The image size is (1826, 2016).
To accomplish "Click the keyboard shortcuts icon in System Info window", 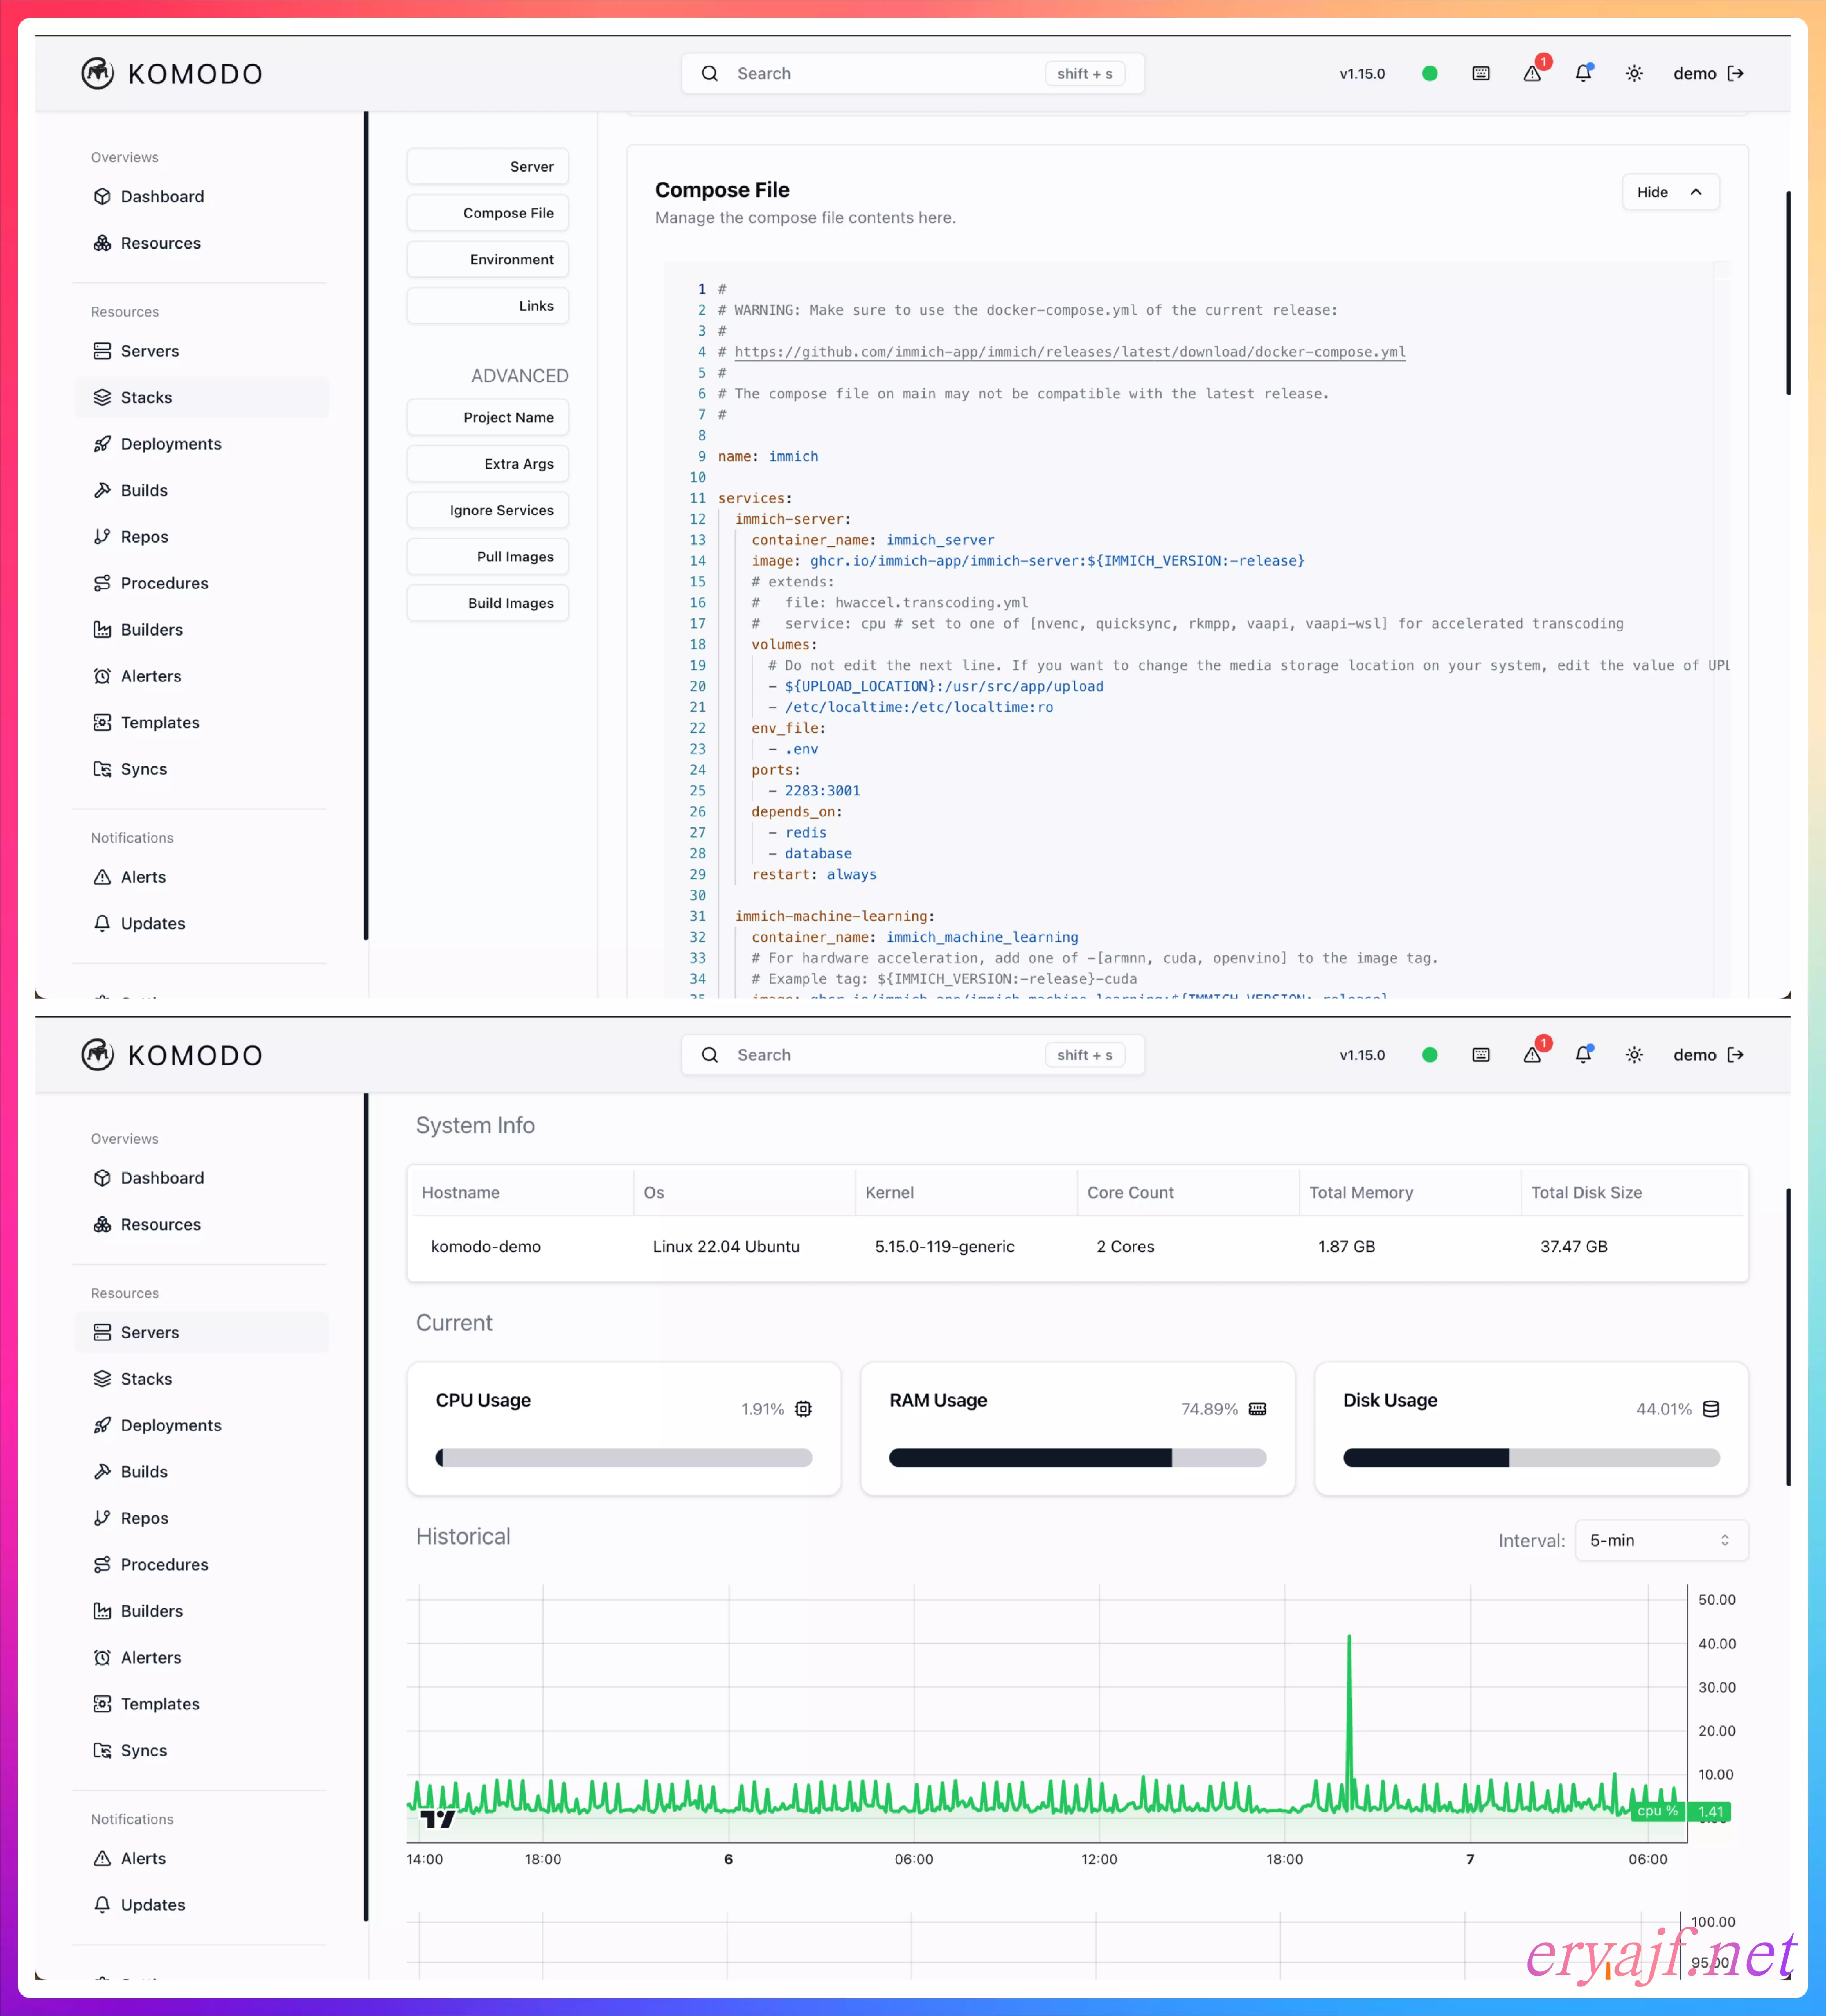I will [1481, 1055].
